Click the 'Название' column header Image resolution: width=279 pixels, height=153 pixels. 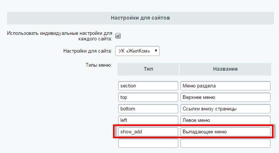[225, 69]
